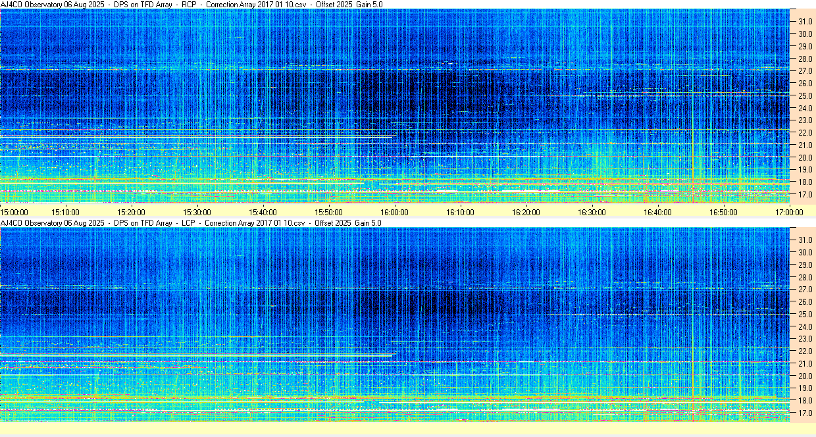Click the 17.0 frequency label in RCP panel
The width and height of the screenshot is (816, 437).
(805, 195)
